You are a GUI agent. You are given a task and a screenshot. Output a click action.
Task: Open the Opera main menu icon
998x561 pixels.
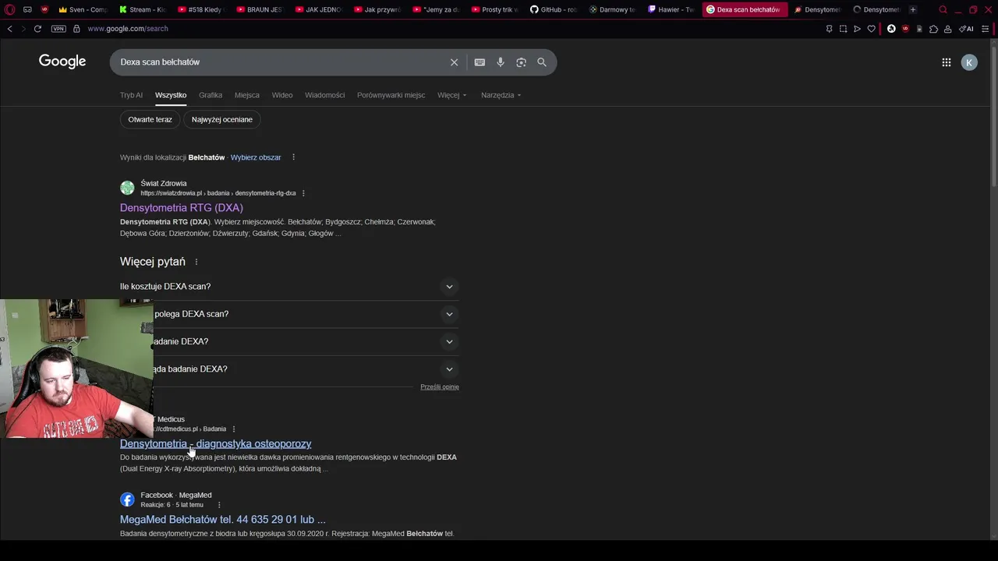click(x=10, y=9)
